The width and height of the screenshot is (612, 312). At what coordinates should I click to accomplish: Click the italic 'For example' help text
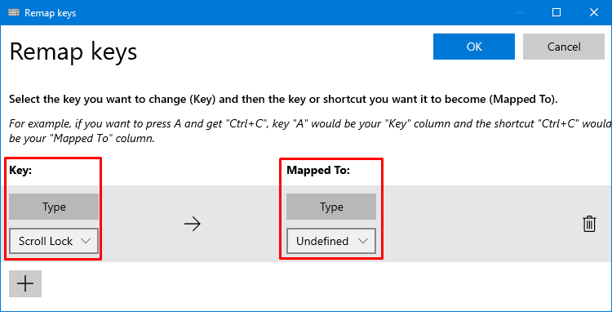tap(310, 131)
